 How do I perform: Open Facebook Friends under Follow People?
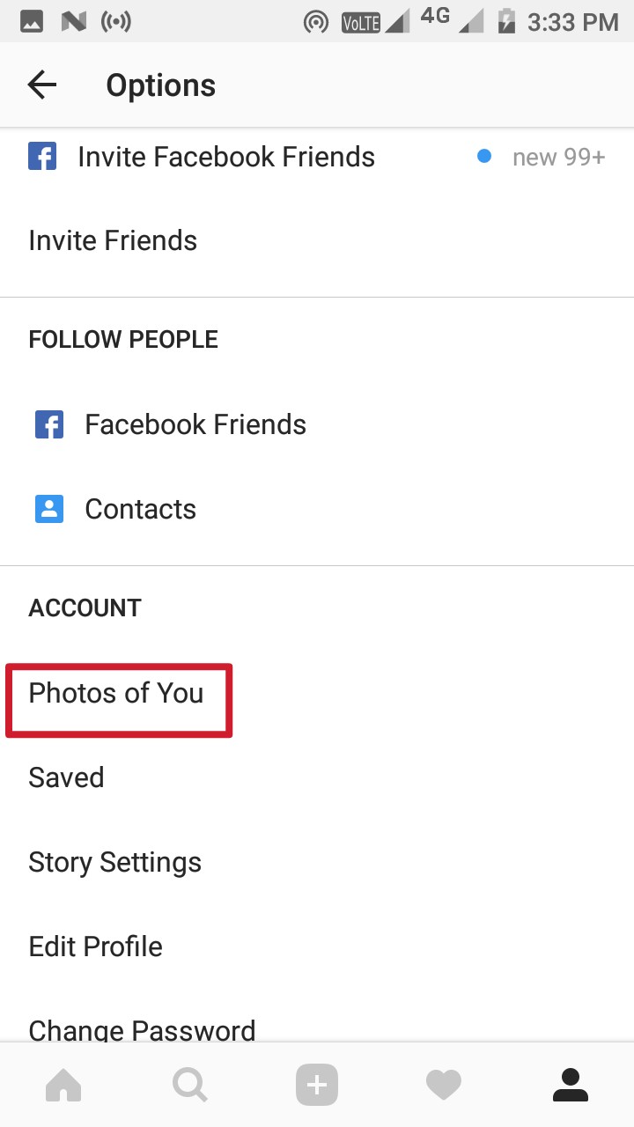click(195, 424)
